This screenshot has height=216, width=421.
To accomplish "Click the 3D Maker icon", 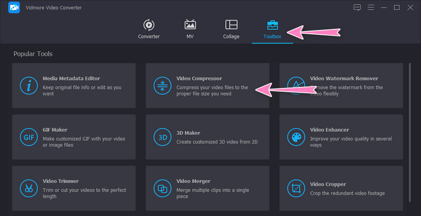I will pyautogui.click(x=161, y=137).
